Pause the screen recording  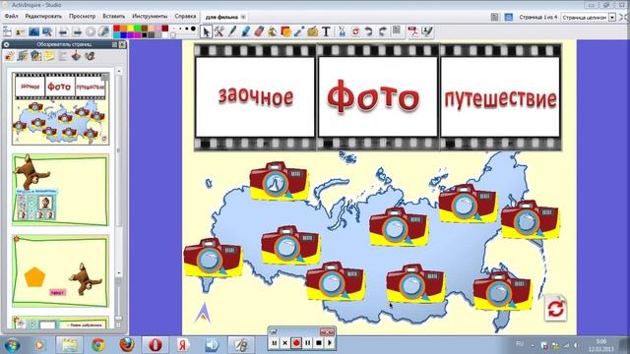tap(307, 343)
